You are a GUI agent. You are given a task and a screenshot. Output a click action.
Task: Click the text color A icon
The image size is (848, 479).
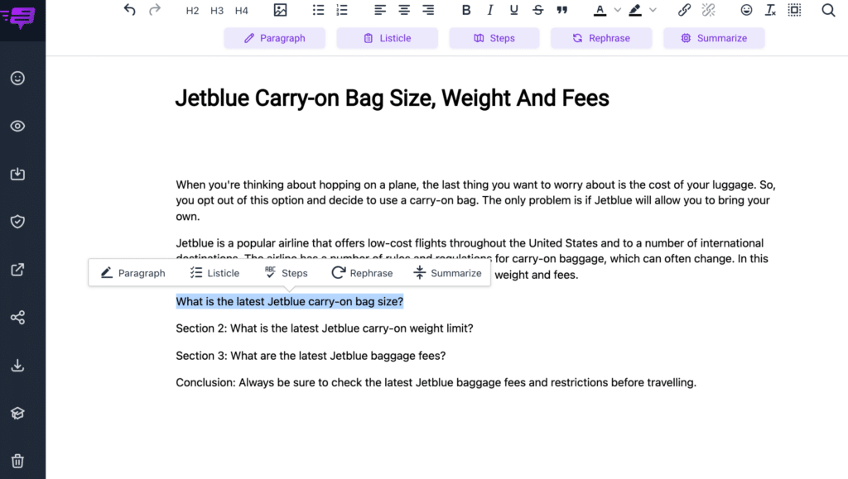click(x=600, y=10)
